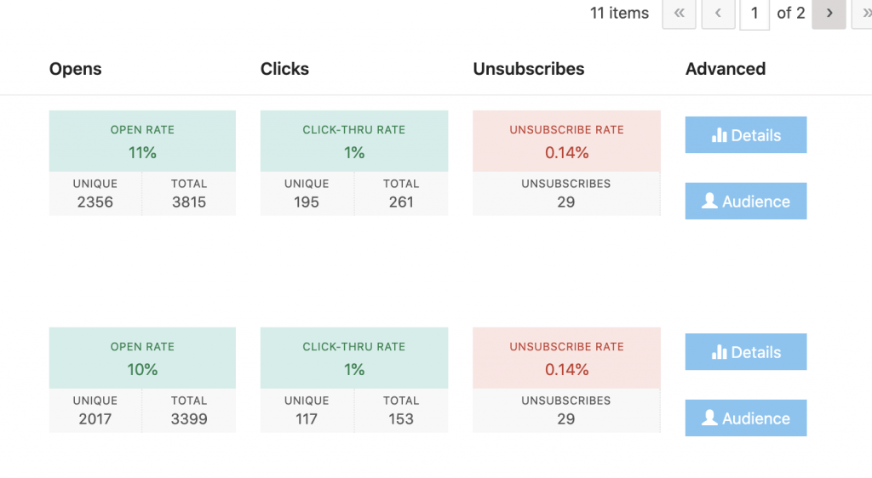The image size is (872, 478).
Task: Select the Unsubscribes column header
Action: click(x=529, y=69)
